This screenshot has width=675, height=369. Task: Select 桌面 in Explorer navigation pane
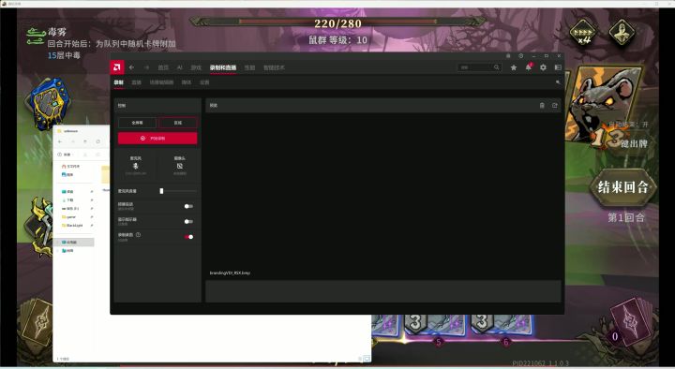(x=68, y=191)
